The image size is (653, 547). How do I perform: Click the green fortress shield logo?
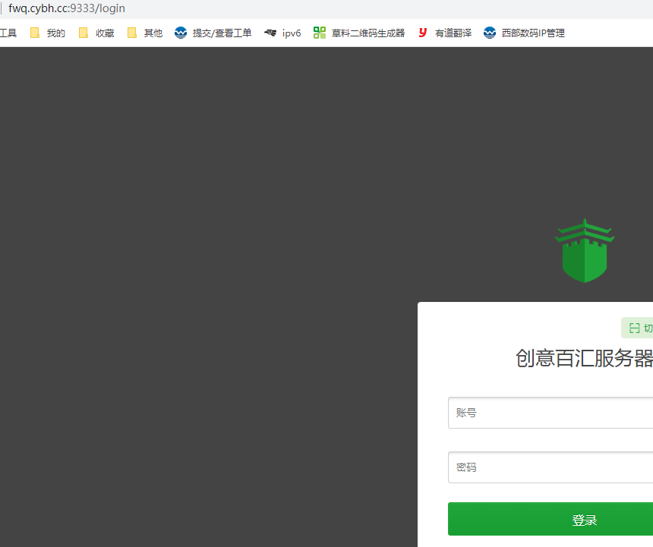click(584, 251)
